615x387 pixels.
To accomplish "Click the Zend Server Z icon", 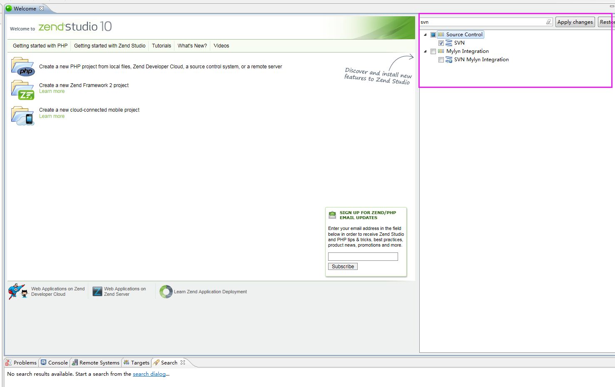I will point(97,291).
